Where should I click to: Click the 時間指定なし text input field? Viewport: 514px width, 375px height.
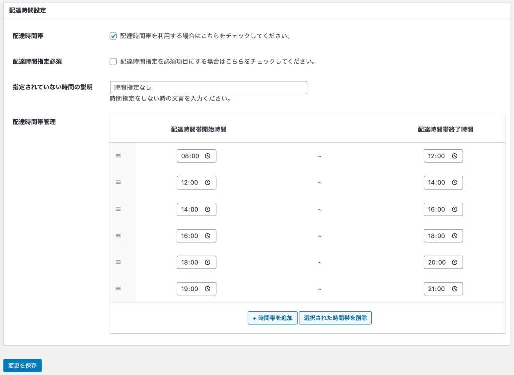point(208,88)
